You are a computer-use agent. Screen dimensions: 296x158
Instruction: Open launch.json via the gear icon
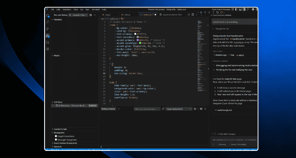91,15
